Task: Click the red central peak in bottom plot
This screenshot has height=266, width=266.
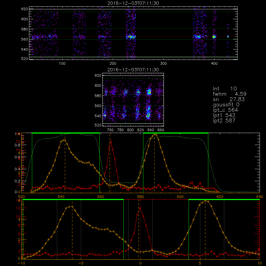Action: pyautogui.click(x=140, y=208)
